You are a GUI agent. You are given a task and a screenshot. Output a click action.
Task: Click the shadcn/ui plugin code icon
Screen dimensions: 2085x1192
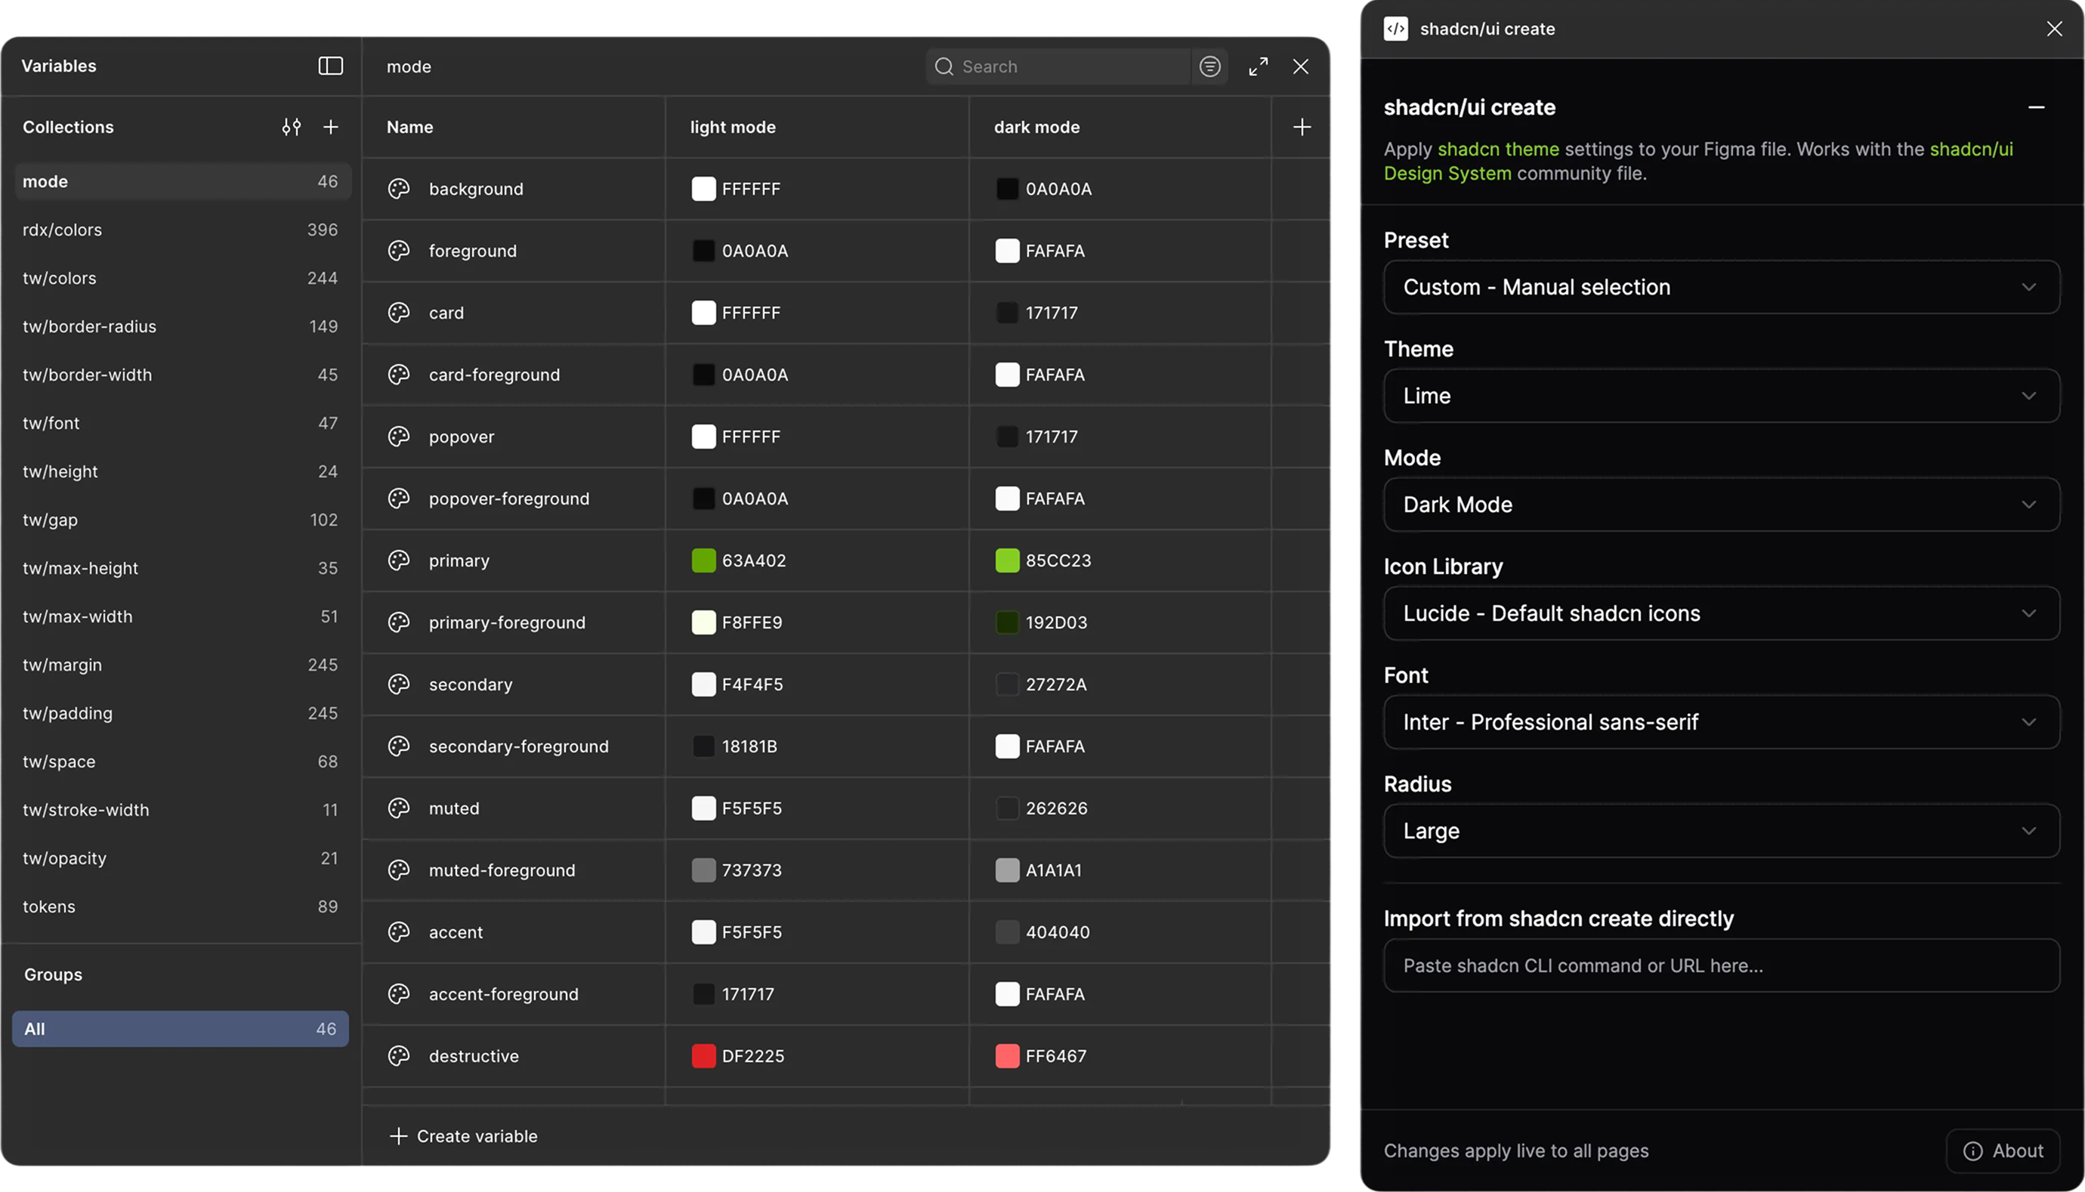coord(1396,29)
